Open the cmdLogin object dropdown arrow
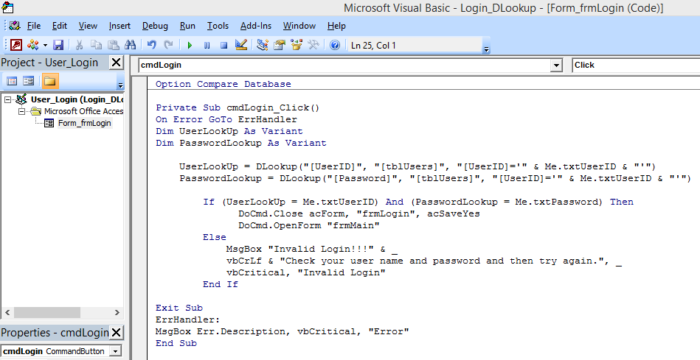700x360 pixels. click(x=556, y=66)
